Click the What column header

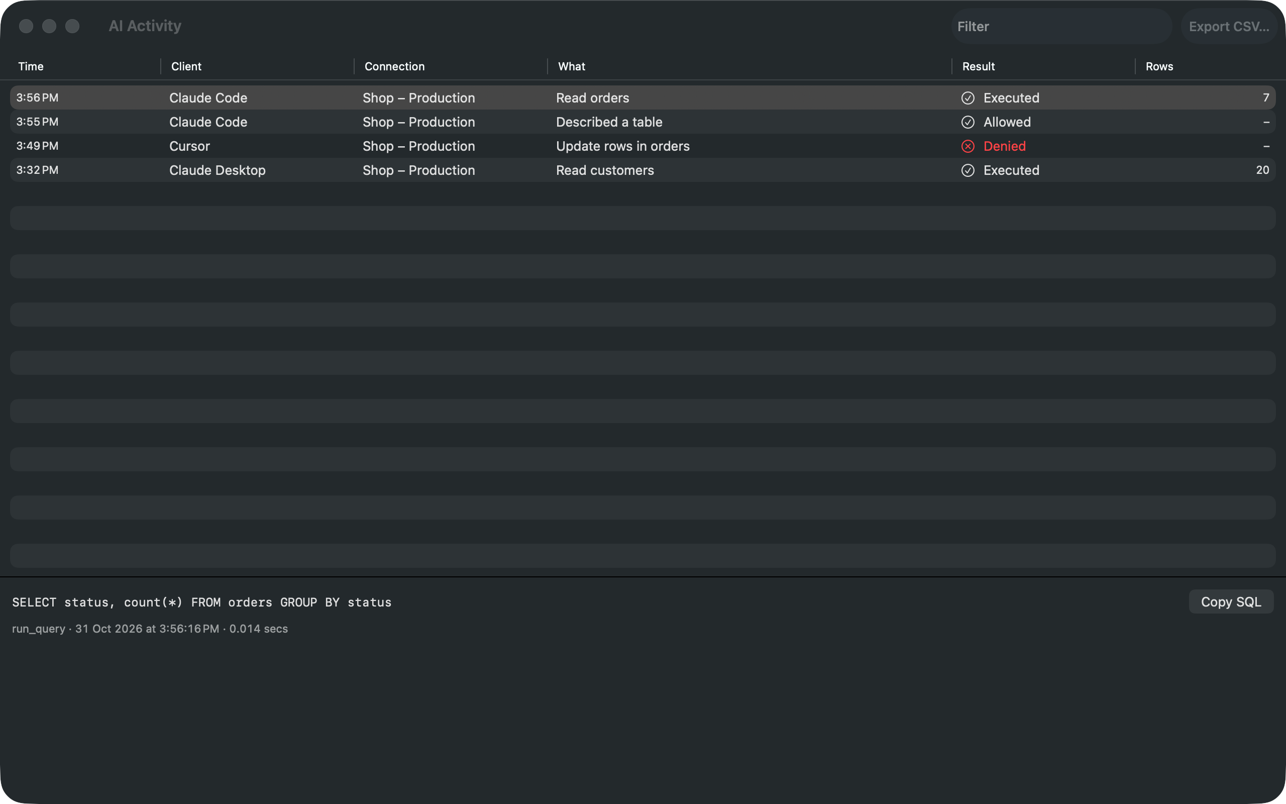coord(571,66)
